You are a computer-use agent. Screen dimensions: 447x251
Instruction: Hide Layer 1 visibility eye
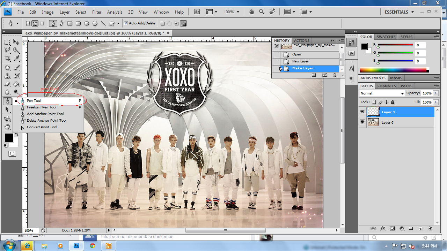[362, 112]
